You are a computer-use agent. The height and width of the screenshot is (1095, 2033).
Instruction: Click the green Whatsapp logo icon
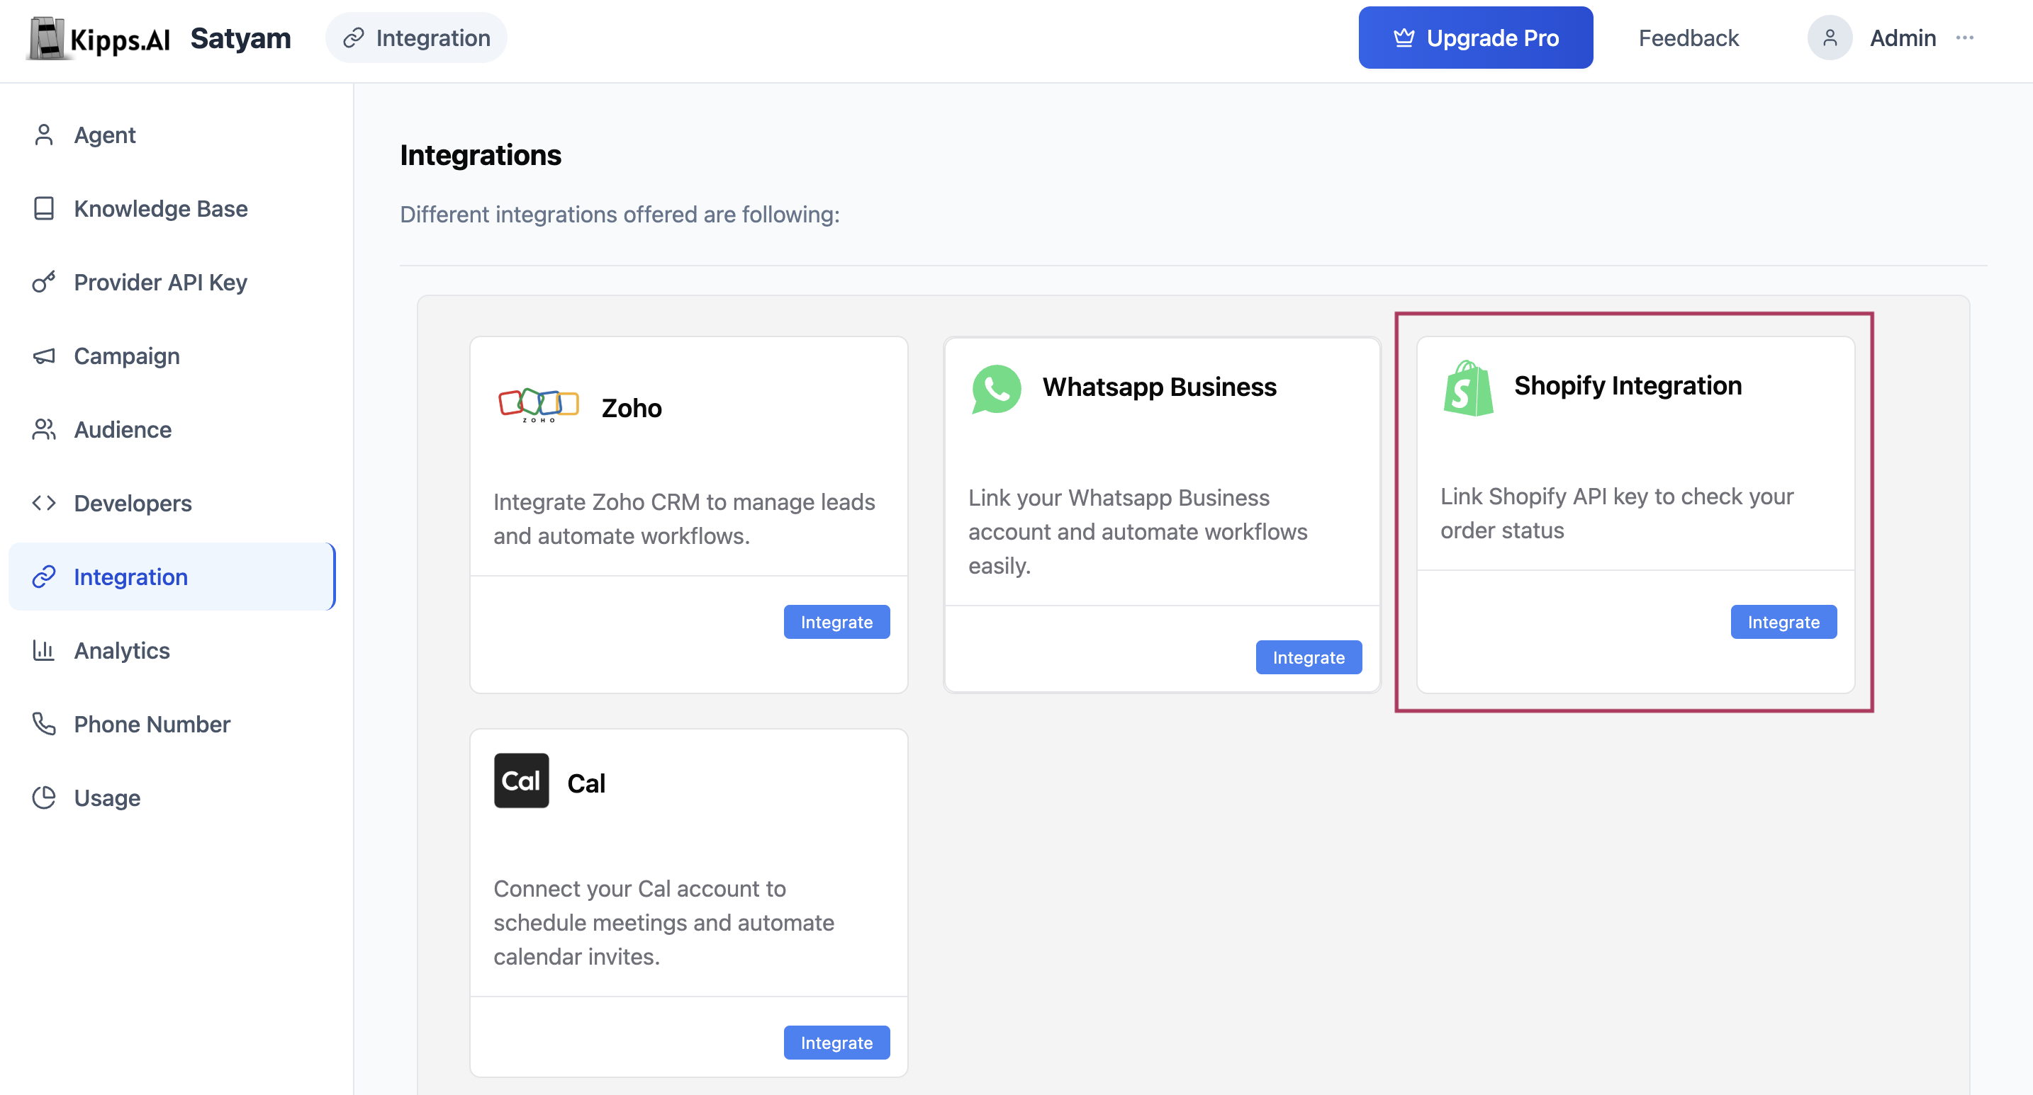point(997,389)
